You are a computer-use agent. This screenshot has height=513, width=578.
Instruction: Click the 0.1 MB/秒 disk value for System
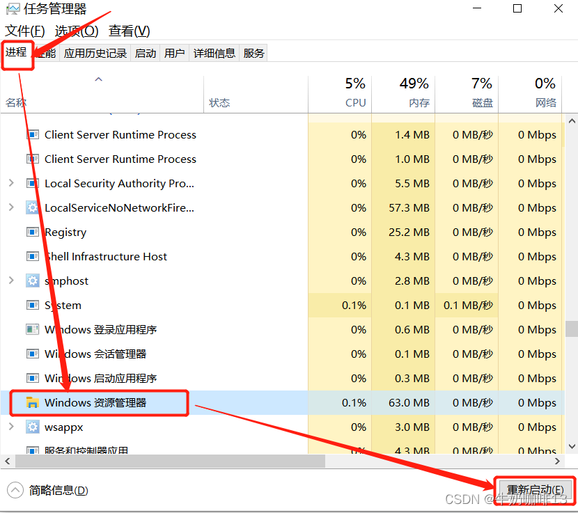tap(468, 305)
